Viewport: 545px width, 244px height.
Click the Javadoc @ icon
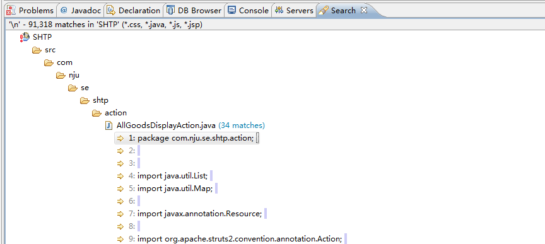coord(64,11)
